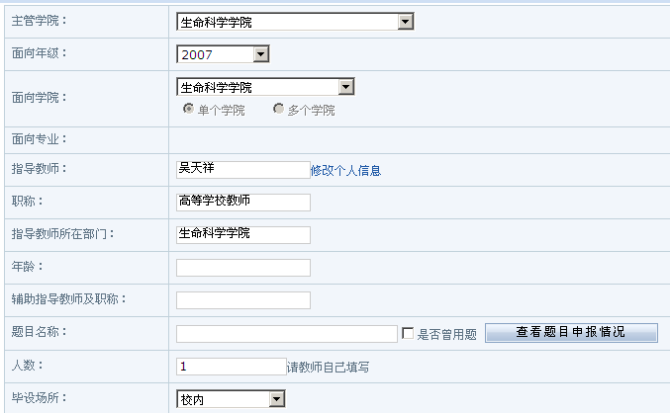The image size is (670, 413).
Task: Click the 请教师自己填写 hint text
Action: tap(329, 368)
